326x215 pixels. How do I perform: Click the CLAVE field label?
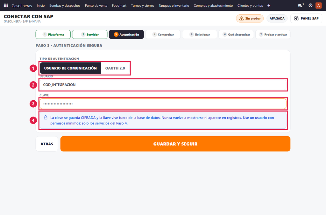tap(44, 95)
